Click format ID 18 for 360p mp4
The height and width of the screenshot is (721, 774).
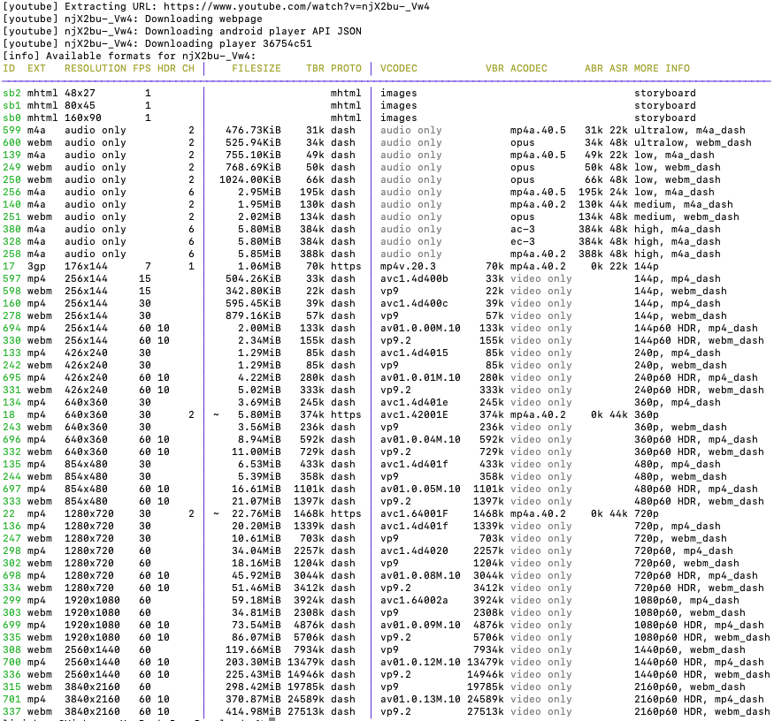9,414
